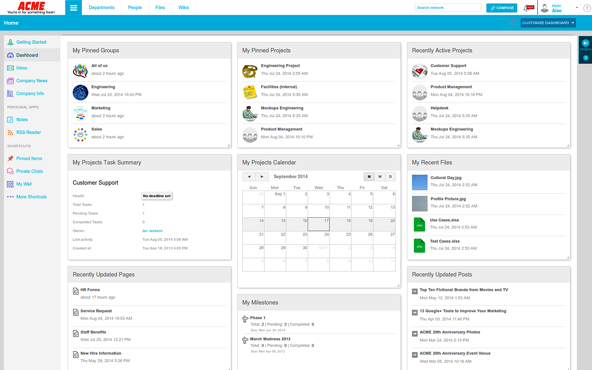Viewport: 592px width, 370px height.
Task: Click the hamburger menu icon
Action: [x=74, y=7]
